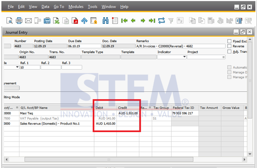
Task: Click the Payment Means money bag icon
Action: pos(220,21)
